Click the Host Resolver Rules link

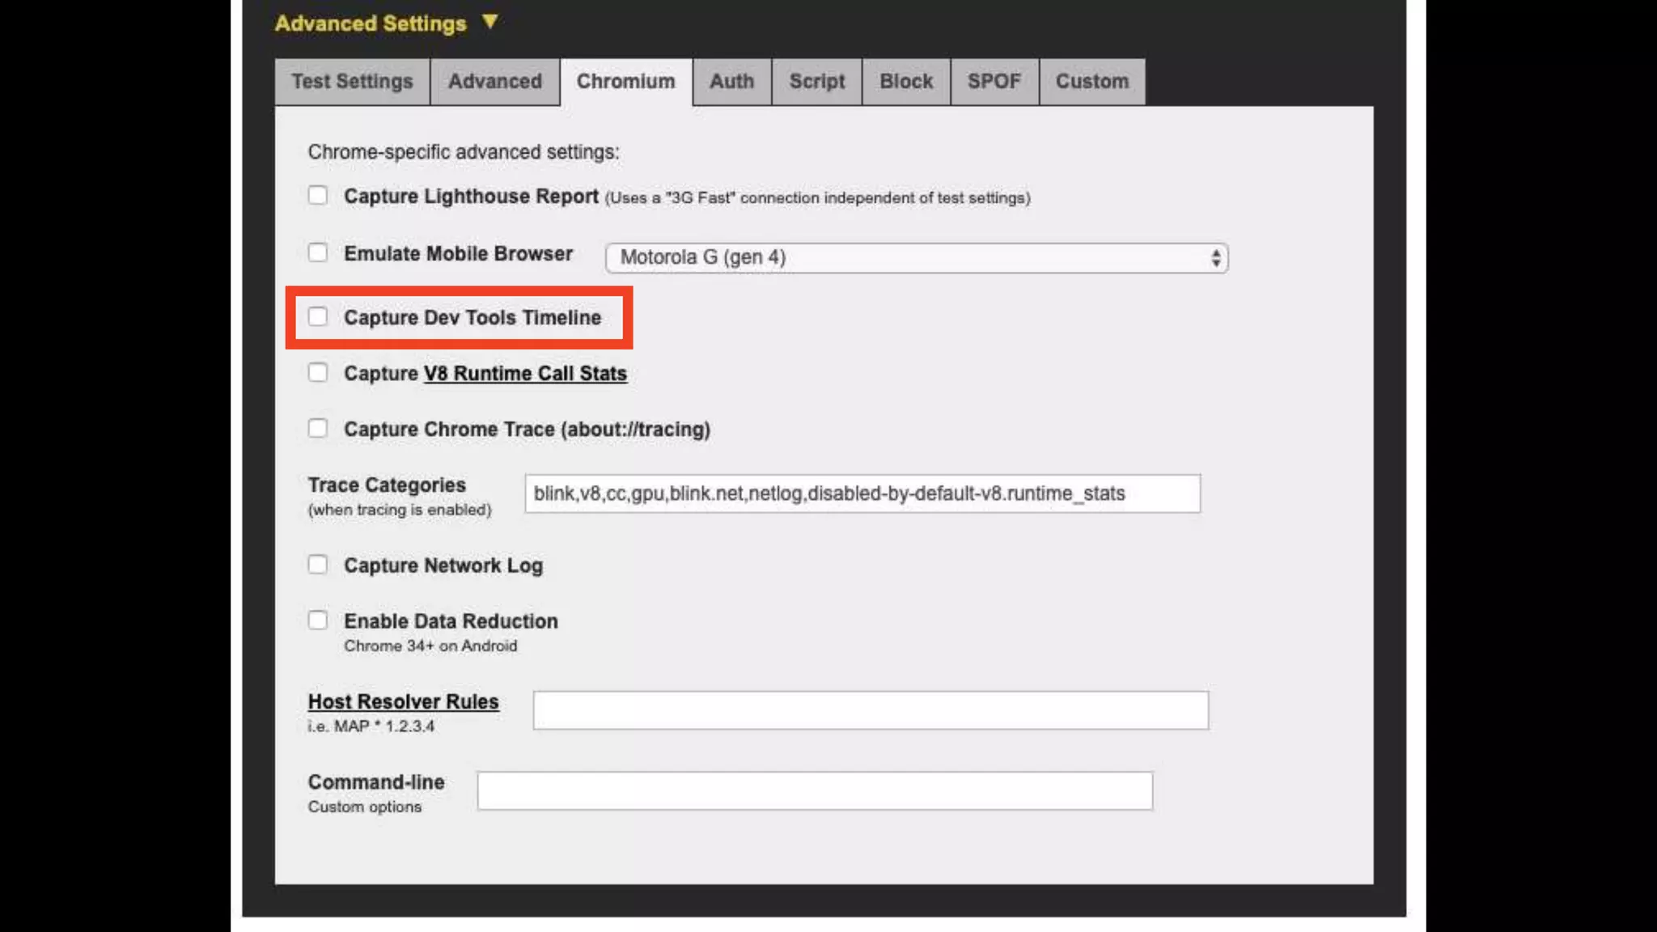click(403, 701)
